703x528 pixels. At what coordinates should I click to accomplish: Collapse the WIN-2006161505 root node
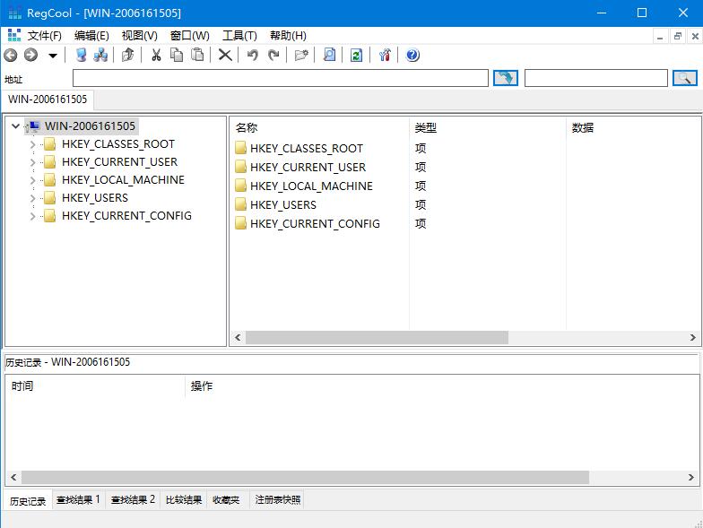coord(15,126)
